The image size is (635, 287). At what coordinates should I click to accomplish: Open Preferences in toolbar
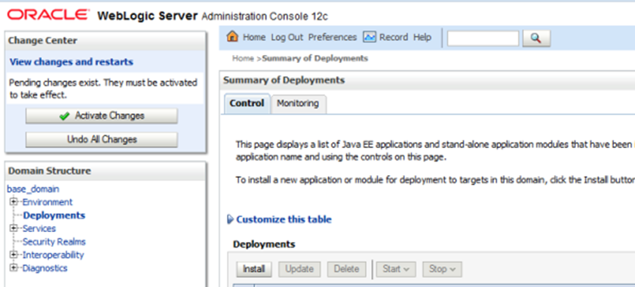point(332,37)
